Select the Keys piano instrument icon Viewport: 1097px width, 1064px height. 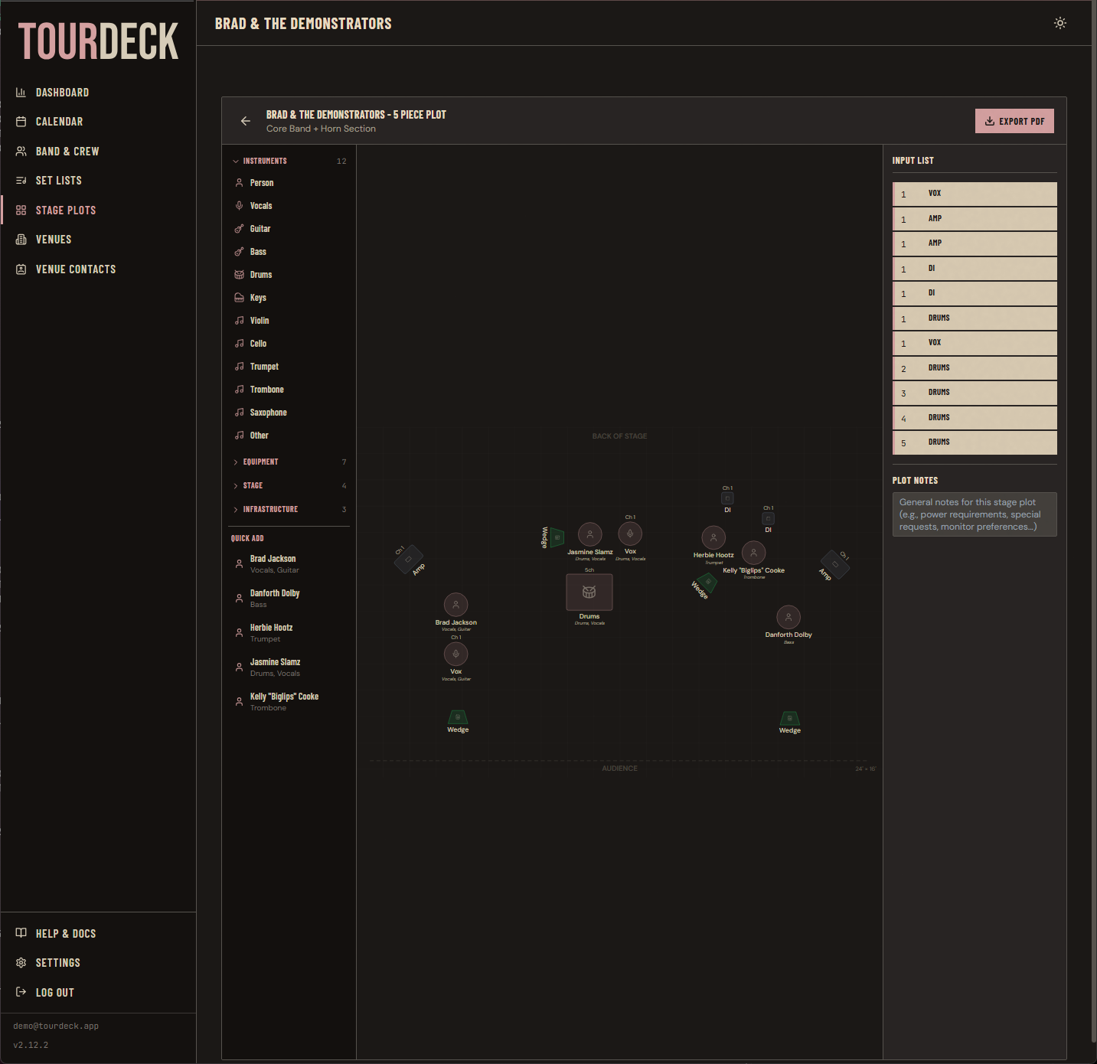coord(240,297)
